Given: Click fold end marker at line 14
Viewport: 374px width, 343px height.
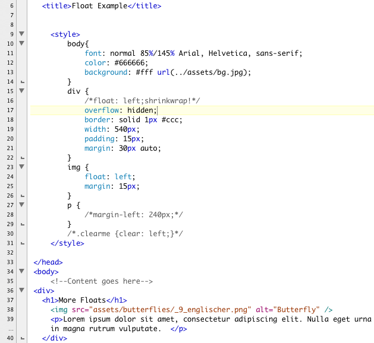Looking at the screenshot, I should point(22,82).
